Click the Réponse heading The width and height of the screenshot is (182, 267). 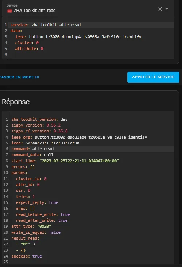click(x=16, y=102)
